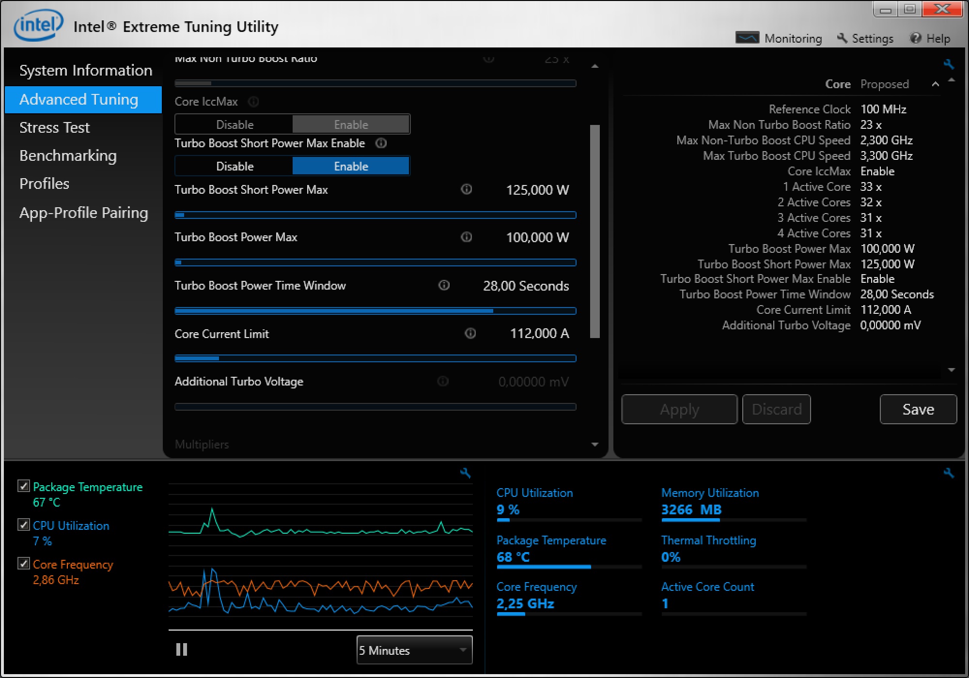This screenshot has width=969, height=678.
Task: Toggle CPU Utilization graph checkbox
Action: [23, 524]
